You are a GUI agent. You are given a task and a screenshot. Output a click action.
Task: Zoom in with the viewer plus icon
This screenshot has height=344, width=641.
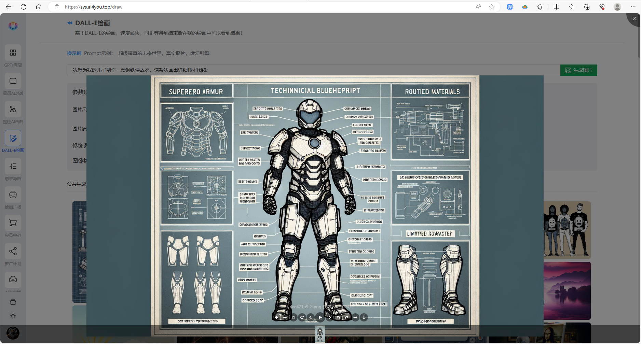click(x=276, y=317)
